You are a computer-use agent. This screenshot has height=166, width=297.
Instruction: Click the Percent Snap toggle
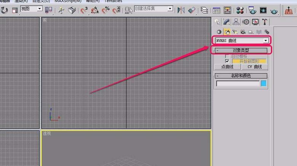coord(105,10)
